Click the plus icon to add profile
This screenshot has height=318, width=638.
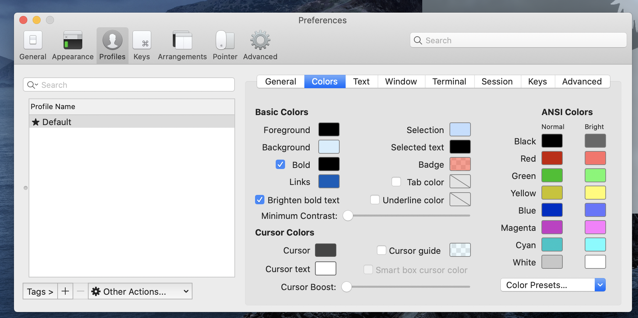pyautogui.click(x=65, y=291)
